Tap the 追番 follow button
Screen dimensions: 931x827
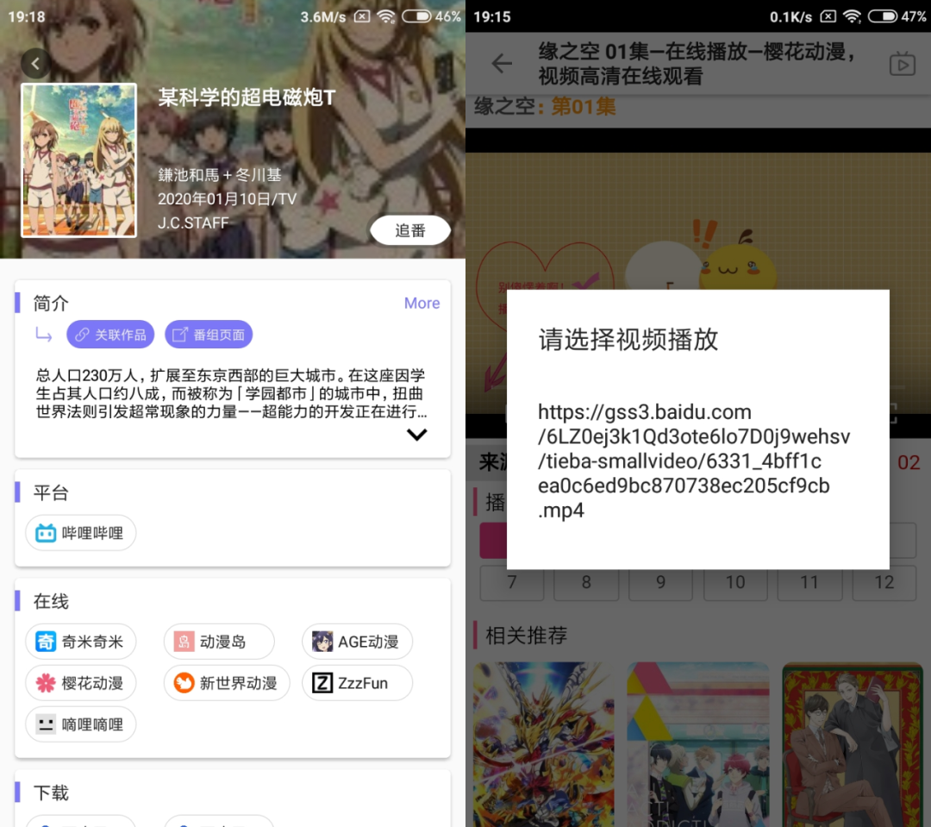click(410, 230)
